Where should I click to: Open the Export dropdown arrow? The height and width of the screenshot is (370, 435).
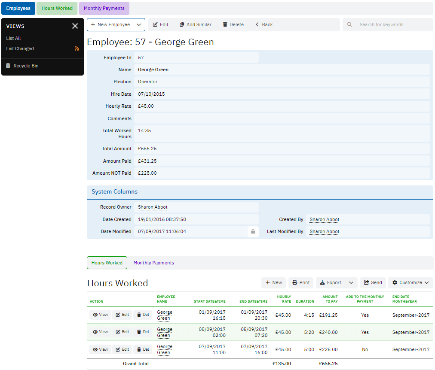[x=351, y=283]
